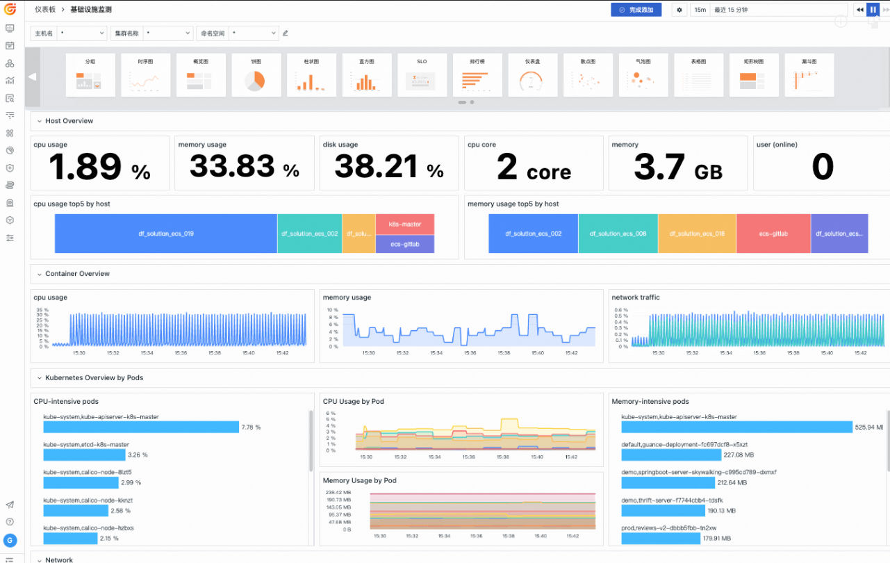
Task: Add a 柱状图 bar chart
Action: pos(311,75)
